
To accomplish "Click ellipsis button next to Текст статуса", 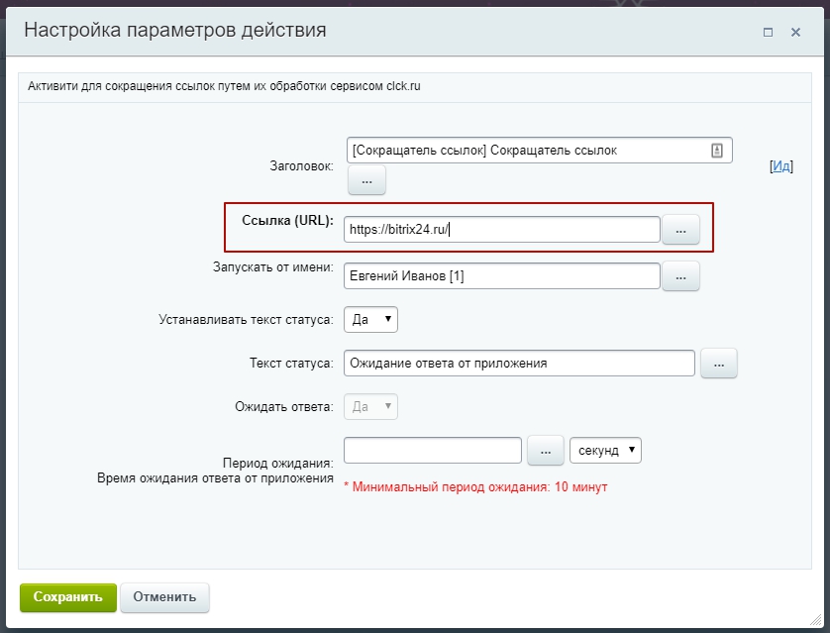I will pyautogui.click(x=719, y=363).
